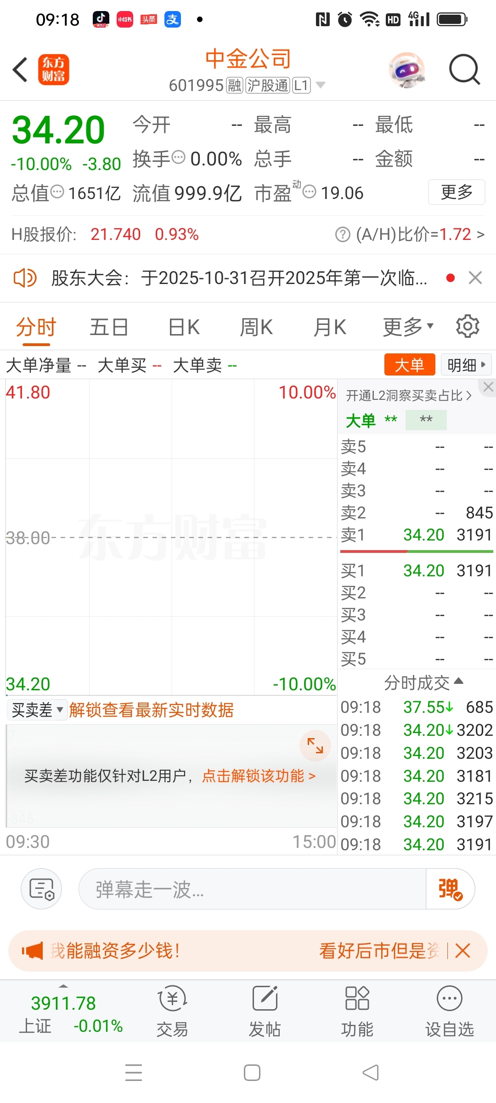The height and width of the screenshot is (1103, 496).
Task: Close the financing promo banner
Action: pyautogui.click(x=463, y=950)
